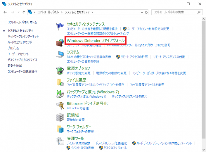Select コントロール パネル in the address breadcrumb

point(48,12)
